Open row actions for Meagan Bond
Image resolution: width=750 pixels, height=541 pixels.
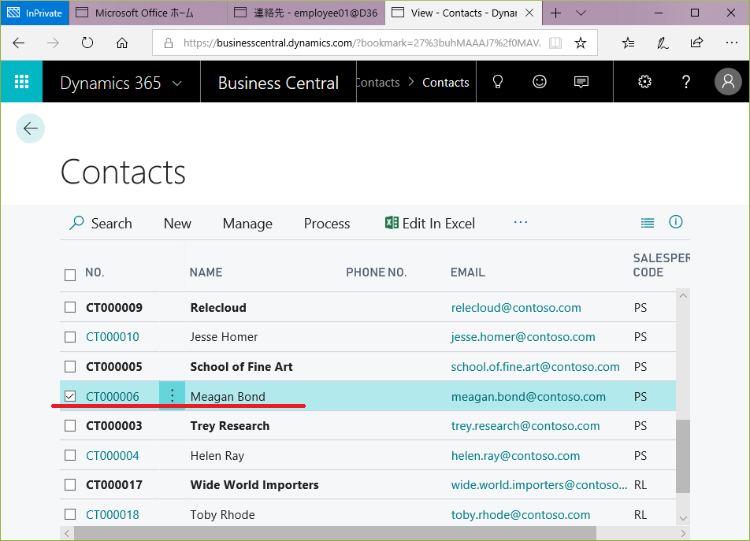(x=173, y=396)
